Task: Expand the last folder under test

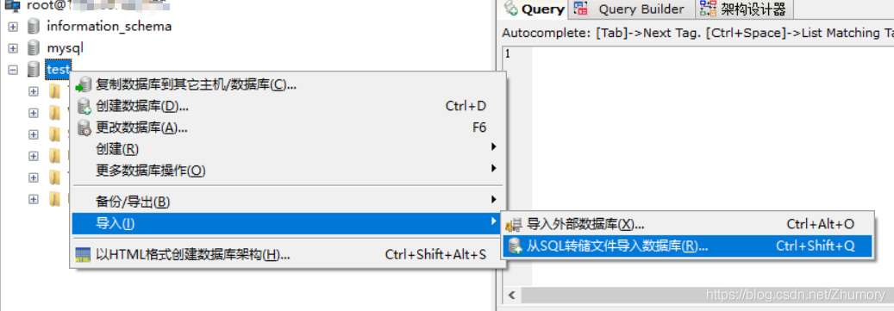Action: 34,199
